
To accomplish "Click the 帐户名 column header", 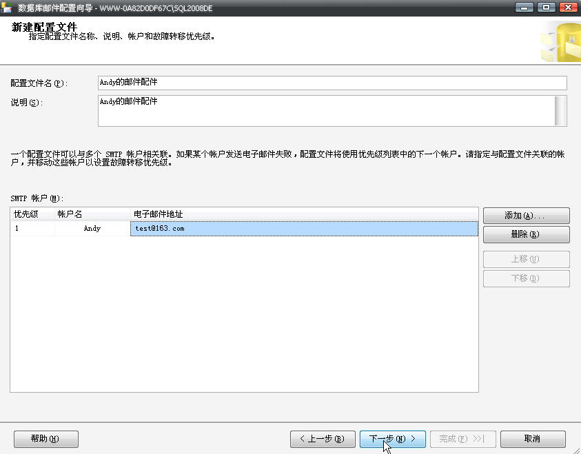I will point(92,214).
